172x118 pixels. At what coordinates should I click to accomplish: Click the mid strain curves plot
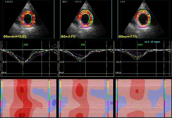tap(86, 59)
